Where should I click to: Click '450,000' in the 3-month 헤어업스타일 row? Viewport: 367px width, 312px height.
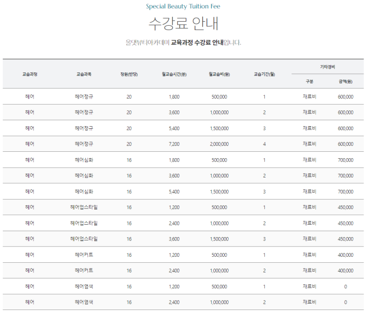(345, 239)
